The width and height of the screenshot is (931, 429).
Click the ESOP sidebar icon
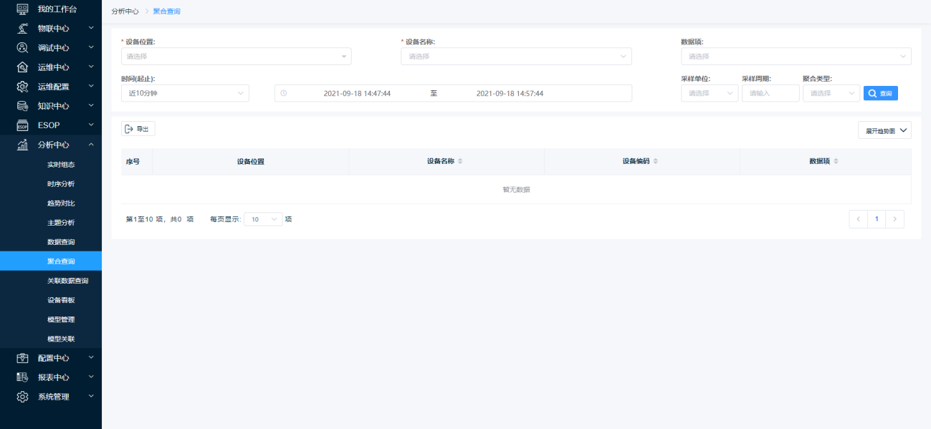click(22, 125)
